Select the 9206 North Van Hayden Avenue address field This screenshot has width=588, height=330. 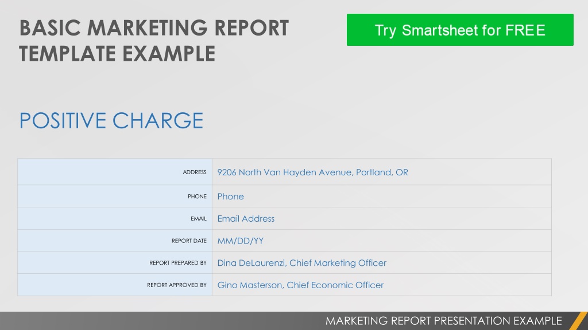(x=382, y=172)
